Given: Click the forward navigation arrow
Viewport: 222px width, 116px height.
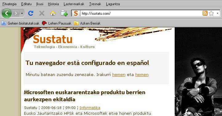Looking at the screenshot, I should tap(16, 13).
